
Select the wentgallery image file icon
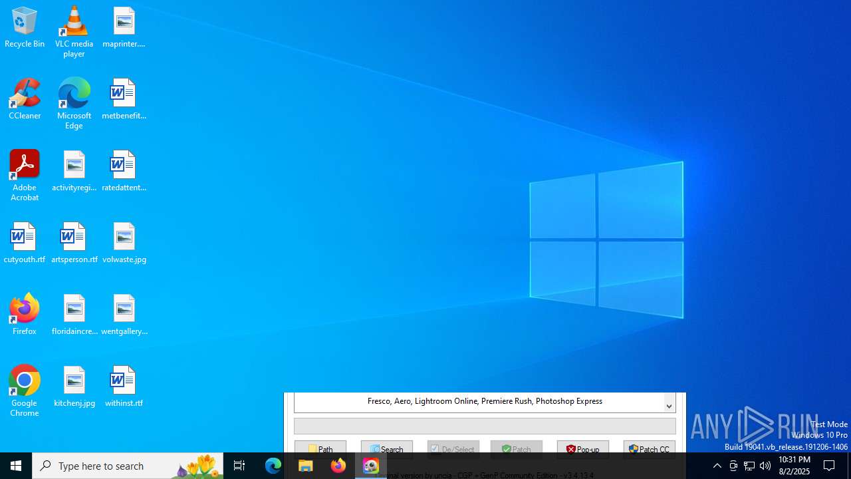click(x=124, y=315)
